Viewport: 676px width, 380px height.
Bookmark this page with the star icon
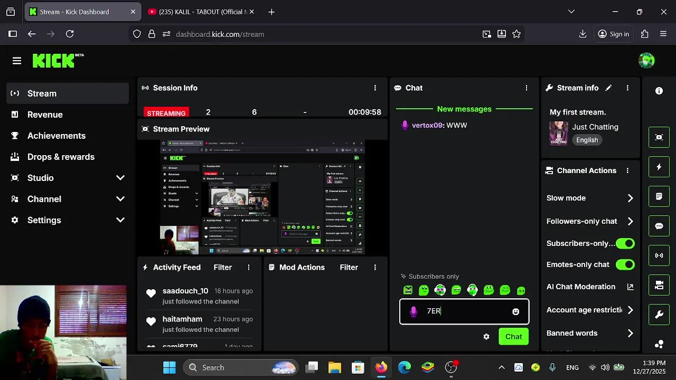point(517,34)
